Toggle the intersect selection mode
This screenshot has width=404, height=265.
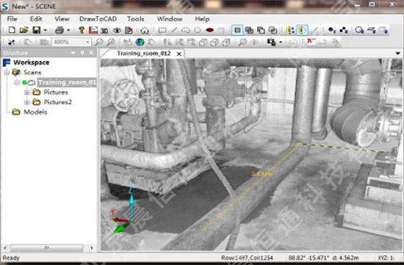tap(273, 30)
